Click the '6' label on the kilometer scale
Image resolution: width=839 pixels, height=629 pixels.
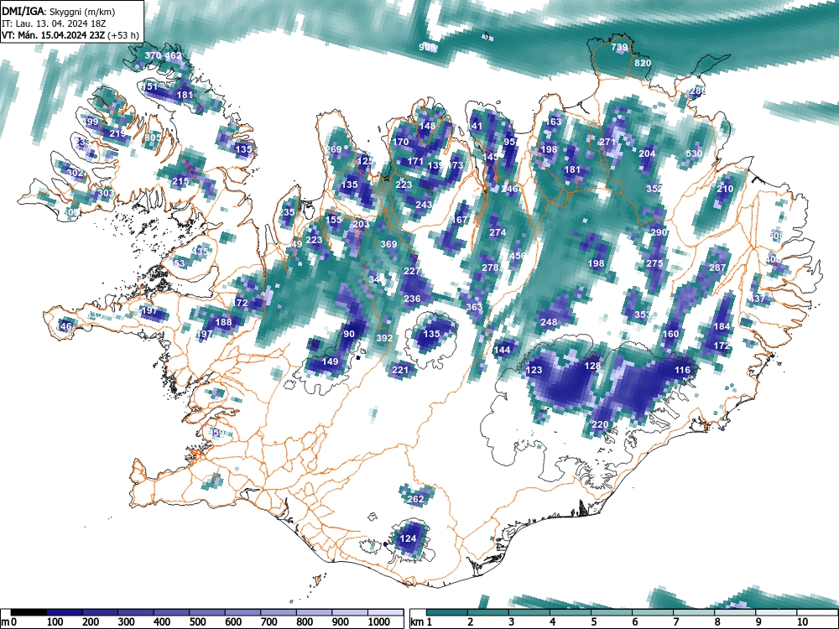pos(634,622)
